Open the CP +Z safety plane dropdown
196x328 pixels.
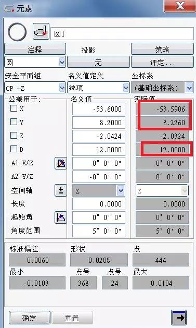point(62,88)
